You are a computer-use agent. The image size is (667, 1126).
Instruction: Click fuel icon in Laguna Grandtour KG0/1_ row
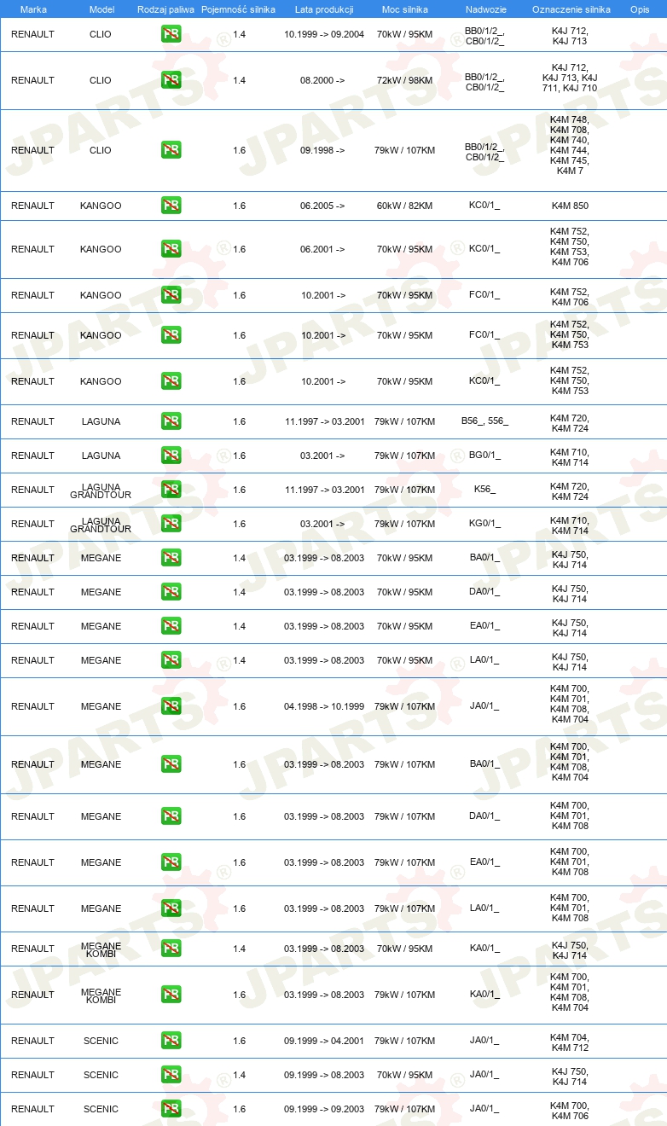(x=171, y=524)
